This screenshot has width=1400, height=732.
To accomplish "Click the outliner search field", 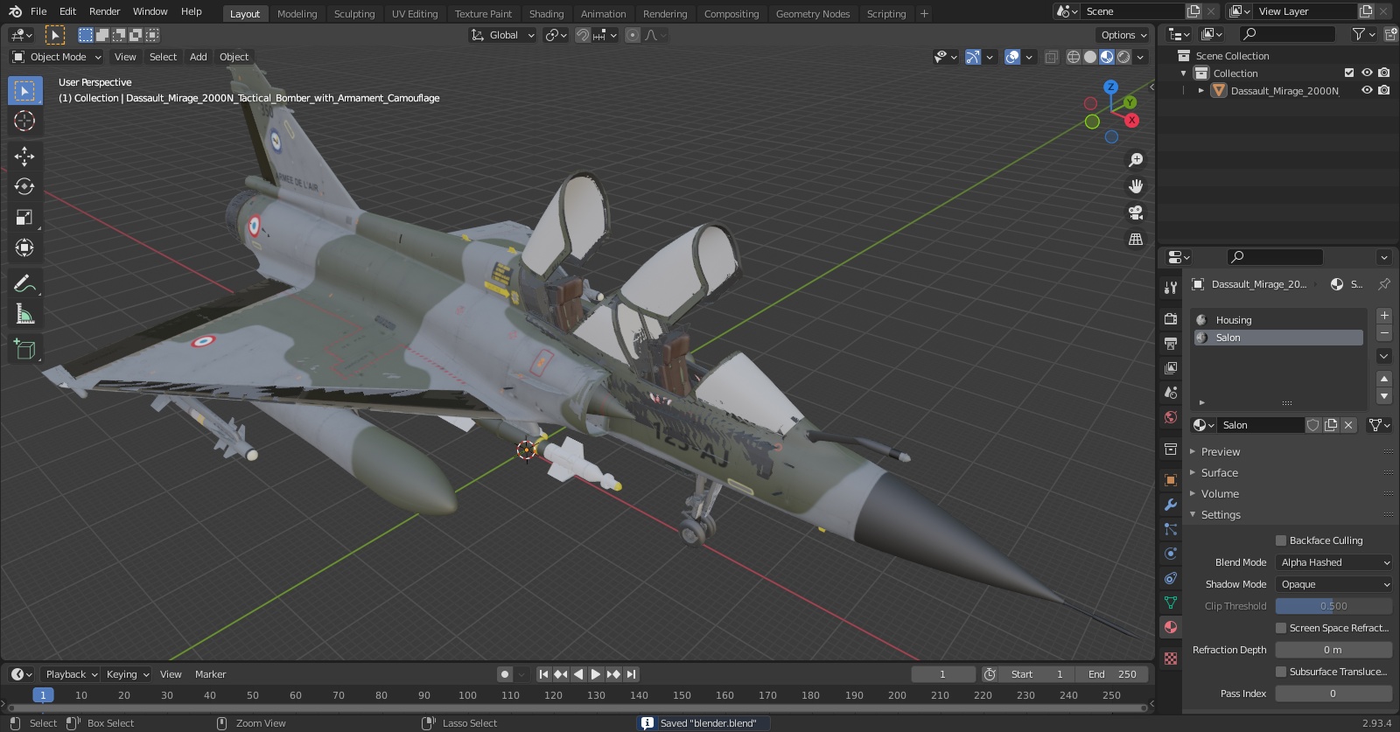I will (x=1288, y=34).
